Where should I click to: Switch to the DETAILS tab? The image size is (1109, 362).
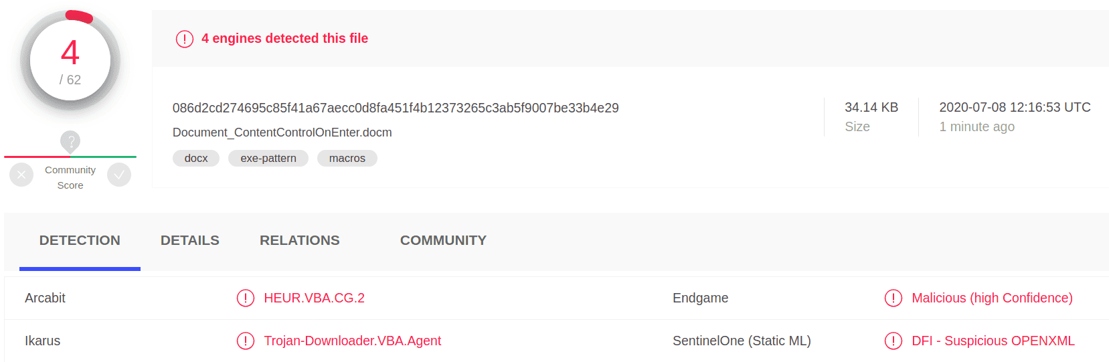coord(189,240)
